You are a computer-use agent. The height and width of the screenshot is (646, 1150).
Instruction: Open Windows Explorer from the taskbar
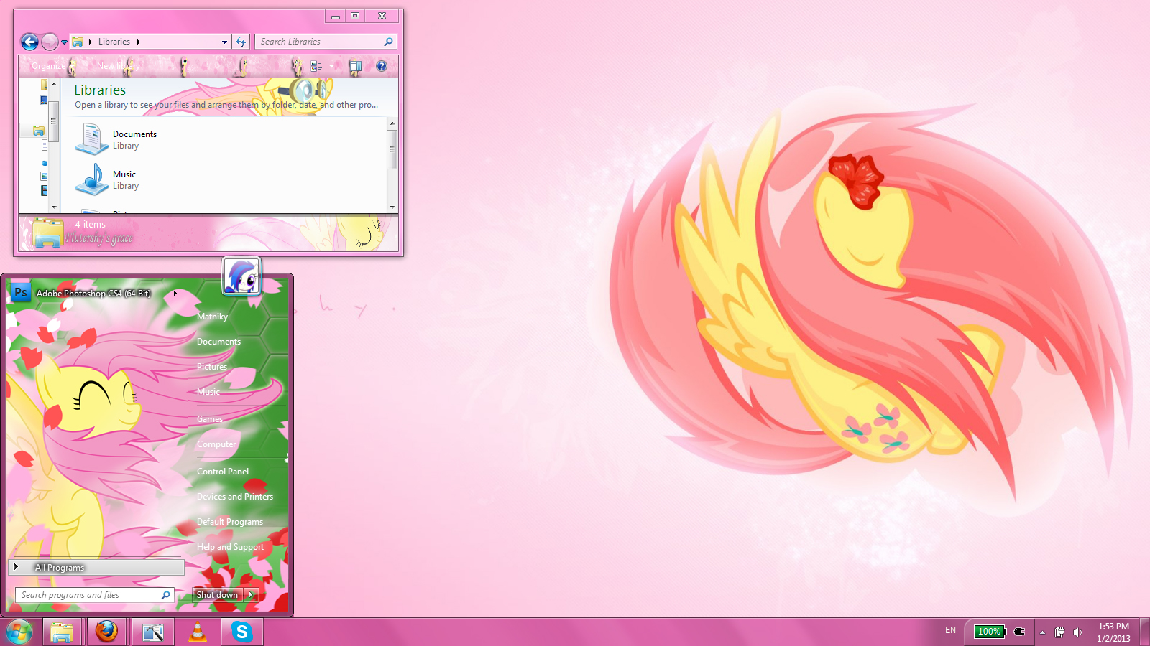62,632
